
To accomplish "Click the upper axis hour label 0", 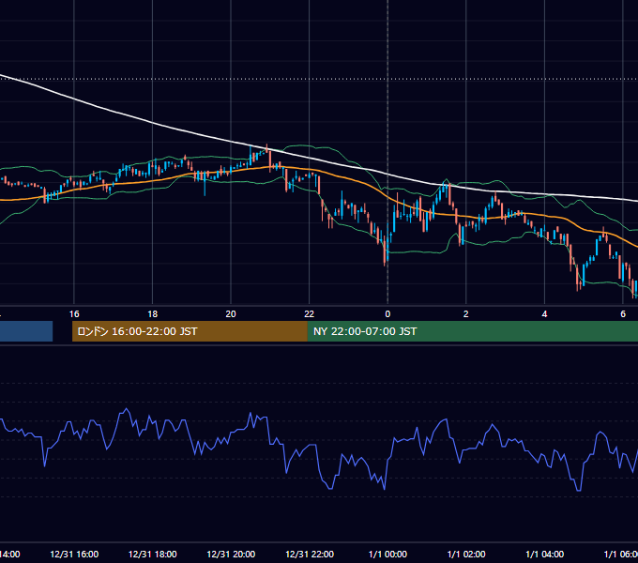I will tap(387, 314).
